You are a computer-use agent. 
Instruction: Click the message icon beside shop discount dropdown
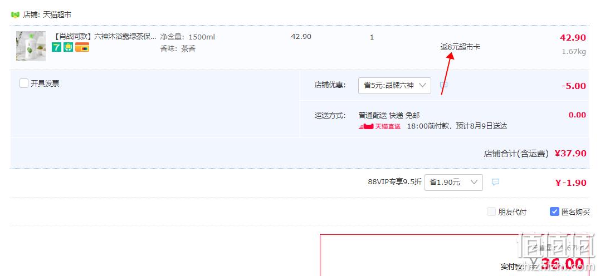coord(443,85)
